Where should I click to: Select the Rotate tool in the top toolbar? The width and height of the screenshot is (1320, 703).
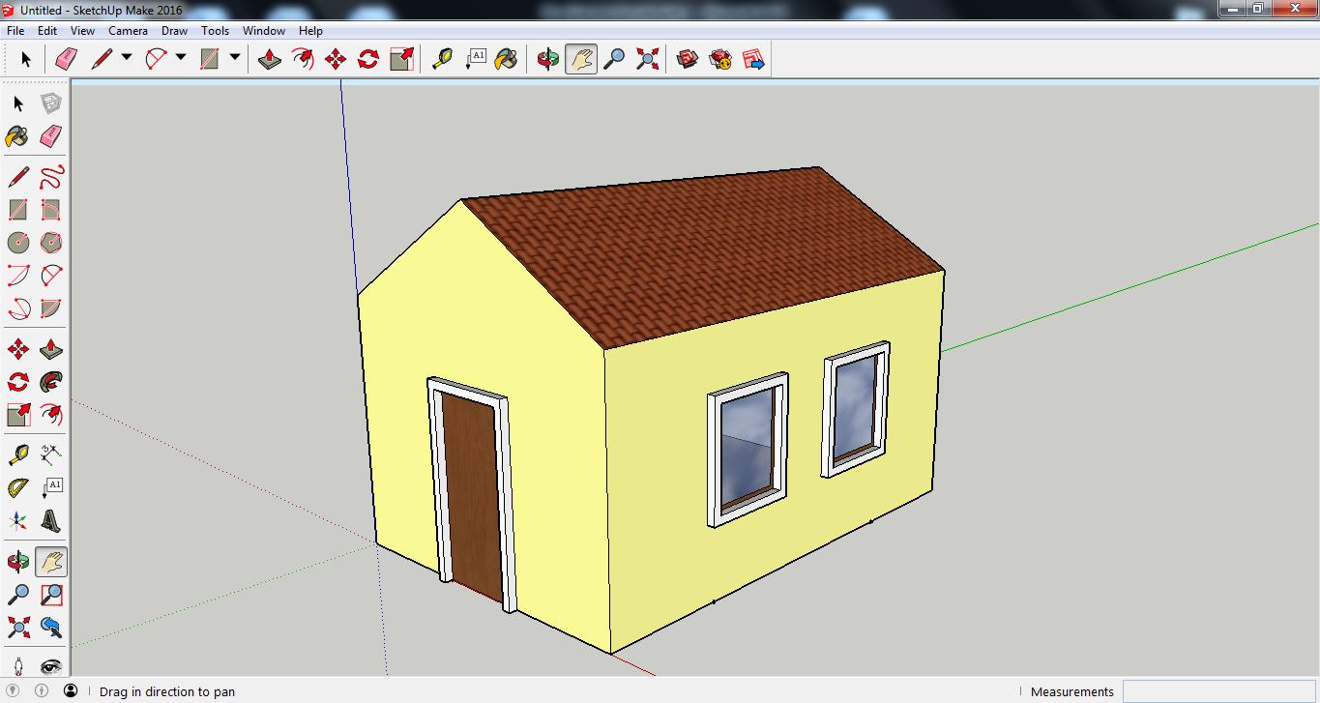pos(368,59)
